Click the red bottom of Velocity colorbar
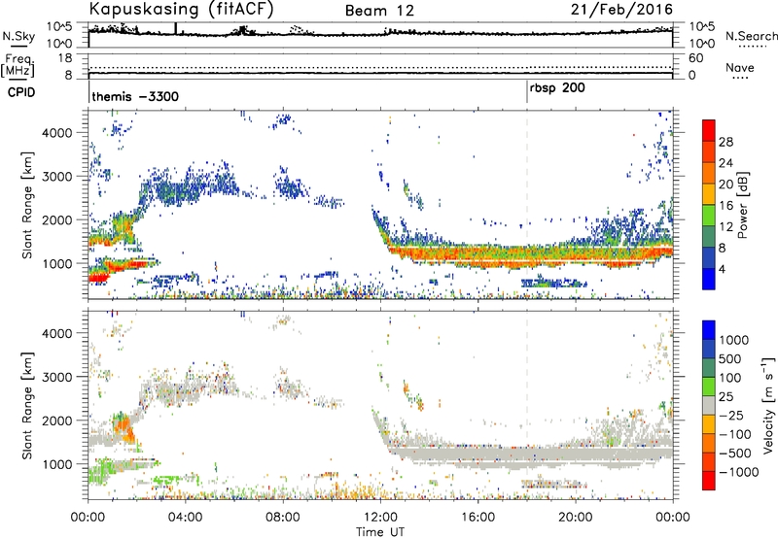The width and height of the screenshot is (778, 538). click(x=709, y=481)
